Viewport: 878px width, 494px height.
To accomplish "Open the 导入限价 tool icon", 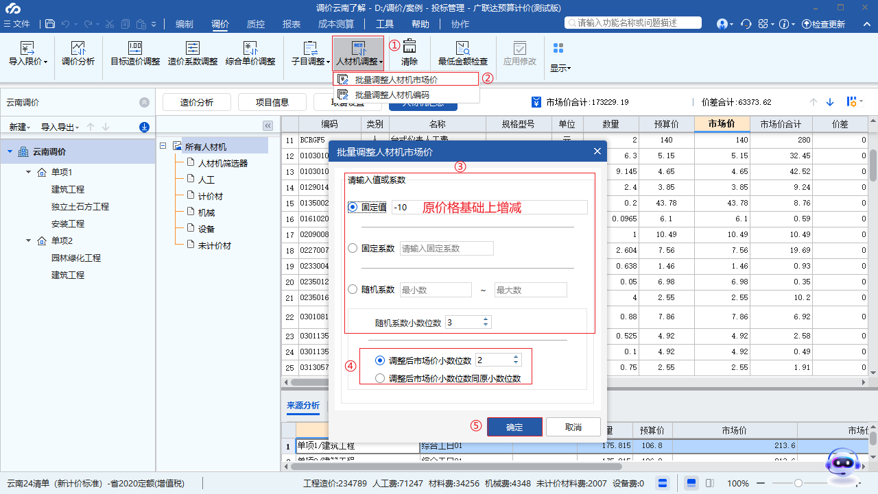I will [x=27, y=55].
